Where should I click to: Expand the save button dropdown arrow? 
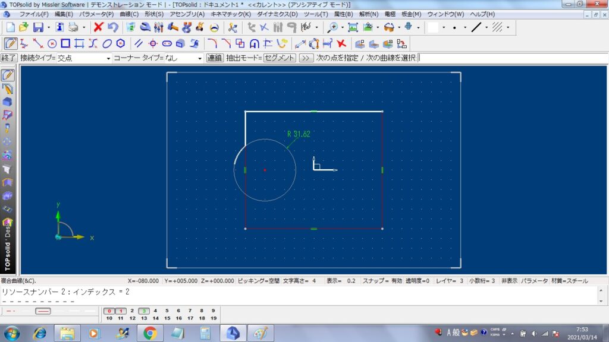49,27
